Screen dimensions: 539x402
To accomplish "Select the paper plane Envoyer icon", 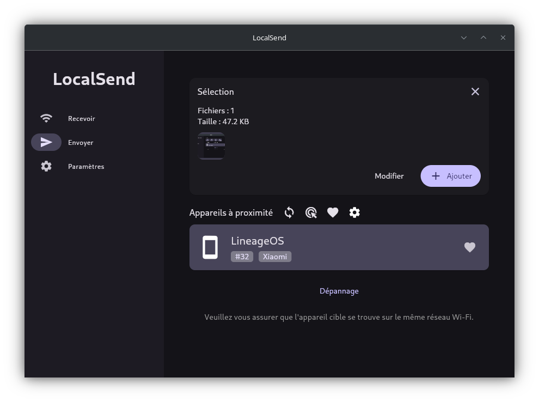I will (46, 142).
